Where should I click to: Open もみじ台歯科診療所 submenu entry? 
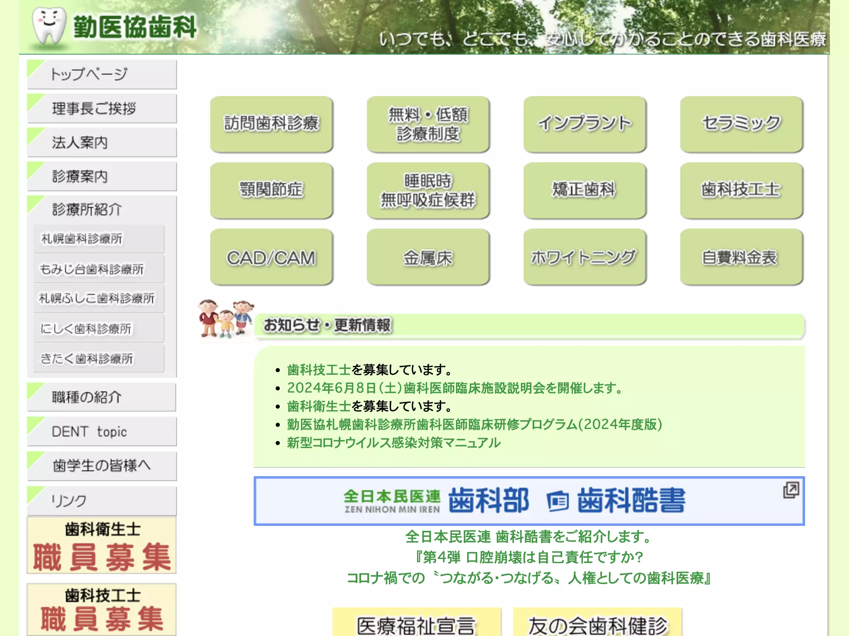99,269
